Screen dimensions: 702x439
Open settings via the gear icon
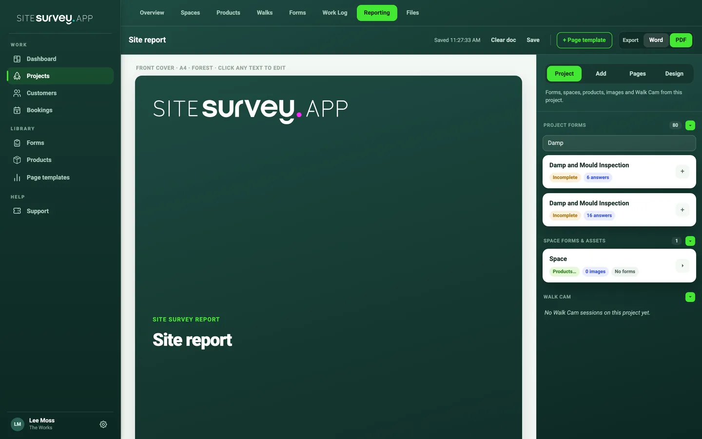click(103, 424)
